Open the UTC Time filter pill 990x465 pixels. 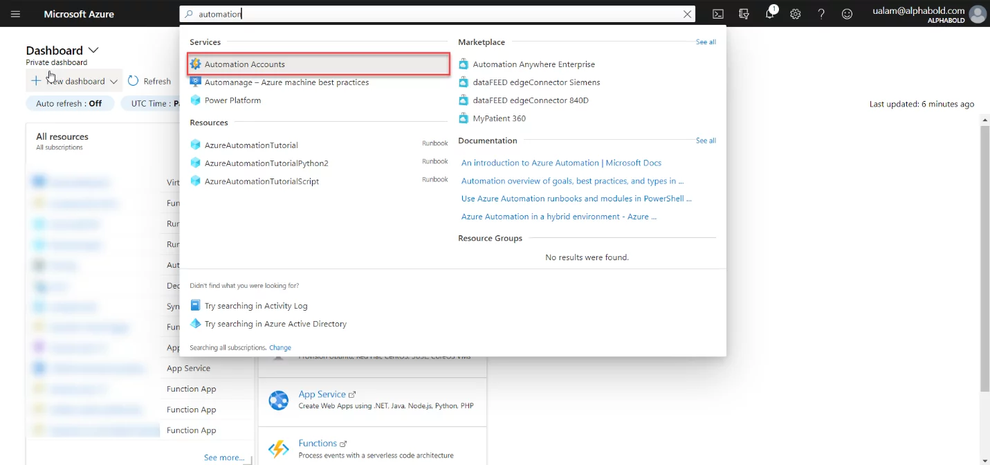151,104
